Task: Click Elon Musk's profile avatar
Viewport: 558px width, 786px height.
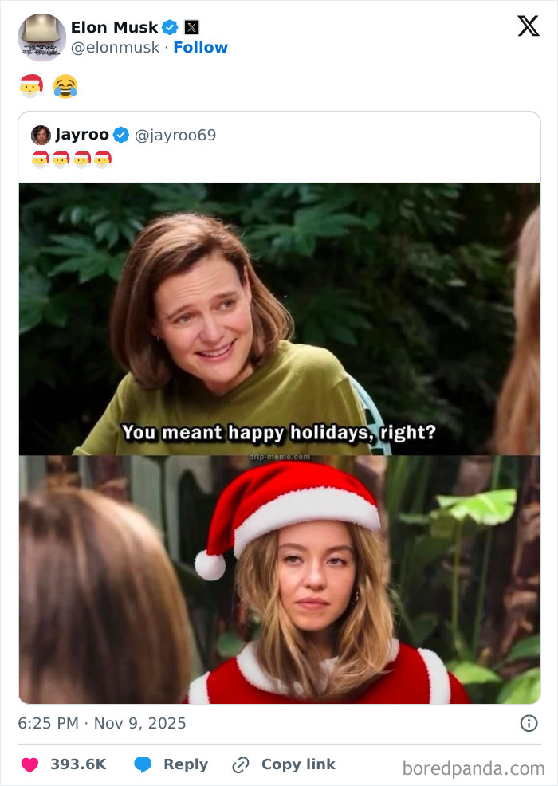Action: coord(41,37)
